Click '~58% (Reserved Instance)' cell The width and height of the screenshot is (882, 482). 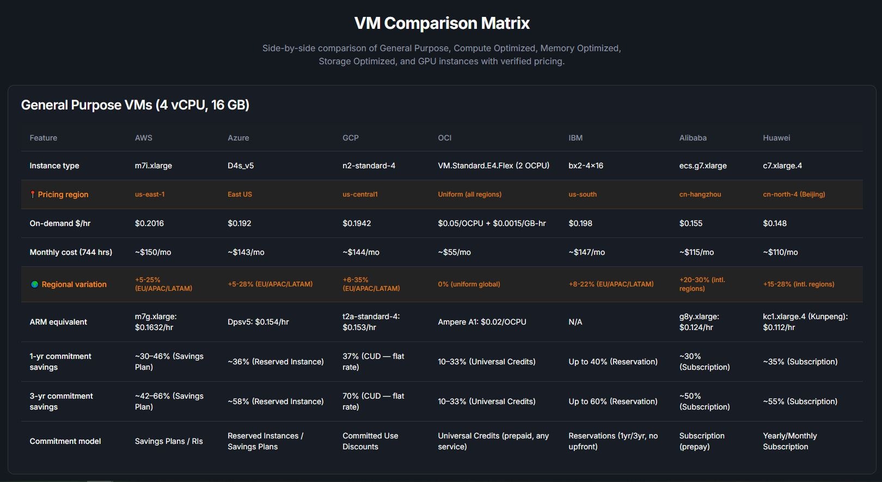[275, 401]
